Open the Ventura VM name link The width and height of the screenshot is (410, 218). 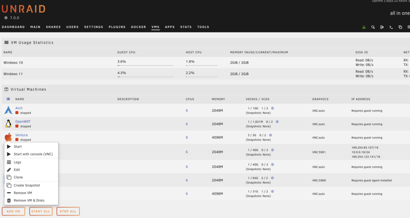(21, 135)
